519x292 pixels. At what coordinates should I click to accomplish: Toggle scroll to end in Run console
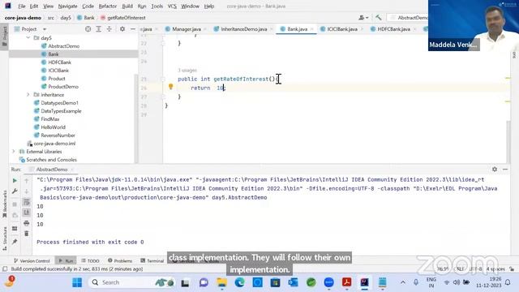27,213
